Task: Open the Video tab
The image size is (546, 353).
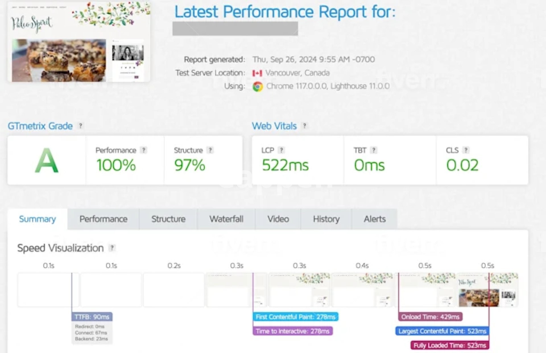Action: pyautogui.click(x=278, y=219)
